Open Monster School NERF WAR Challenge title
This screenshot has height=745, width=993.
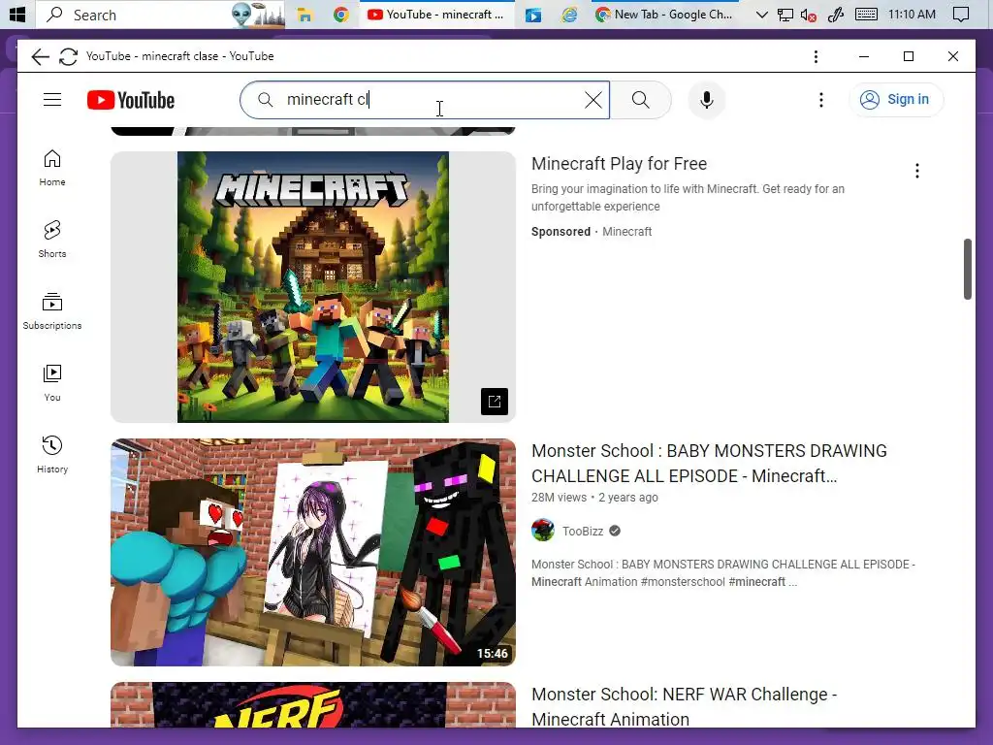click(684, 706)
